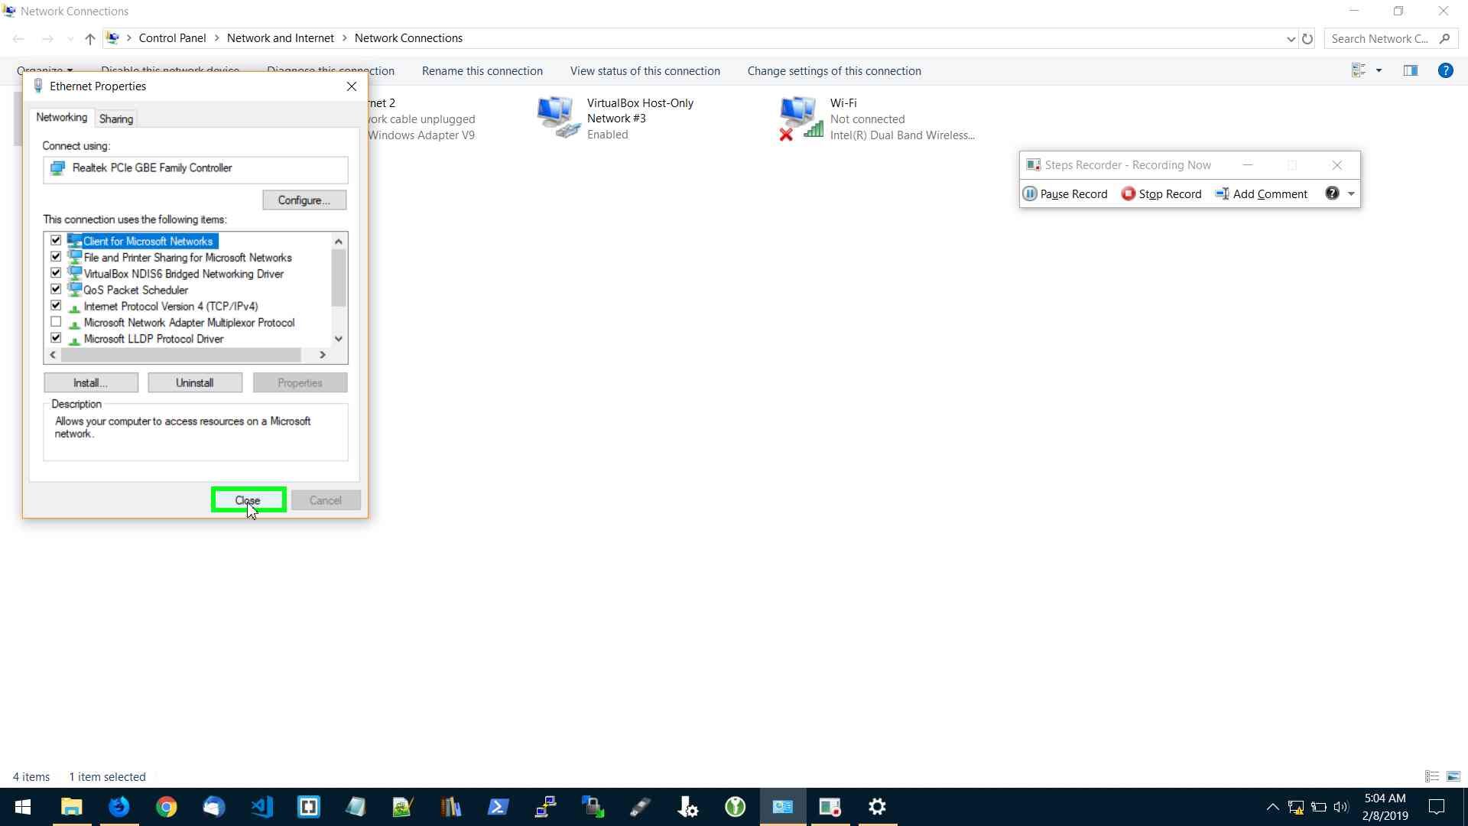Screen dimensions: 1468x826
Task: Click View status of this connection
Action: tap(645, 70)
